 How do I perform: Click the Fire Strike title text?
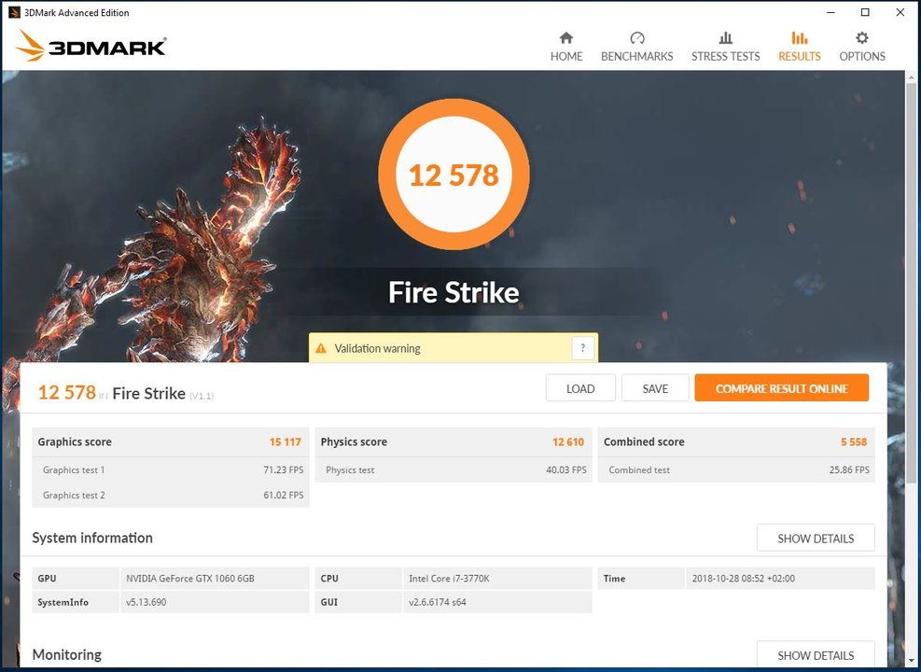coord(454,292)
